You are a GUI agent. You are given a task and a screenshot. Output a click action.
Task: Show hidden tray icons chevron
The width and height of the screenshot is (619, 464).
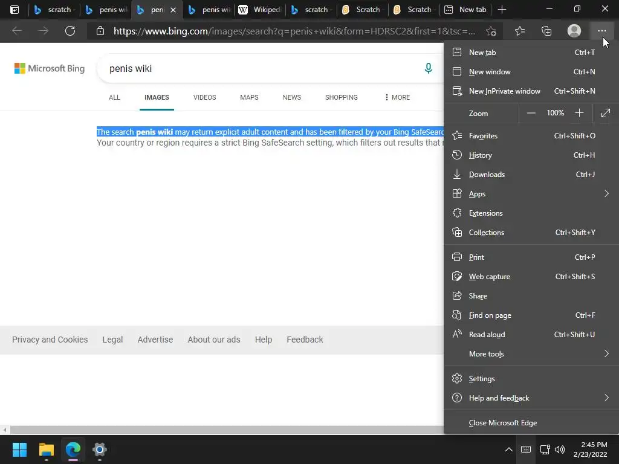coord(509,449)
